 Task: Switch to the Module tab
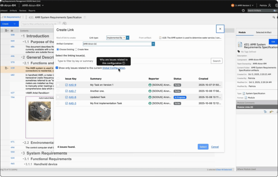(242, 32)
